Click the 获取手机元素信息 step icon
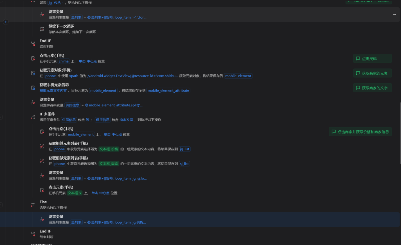This screenshot has height=245, width=401. click(x=33, y=88)
